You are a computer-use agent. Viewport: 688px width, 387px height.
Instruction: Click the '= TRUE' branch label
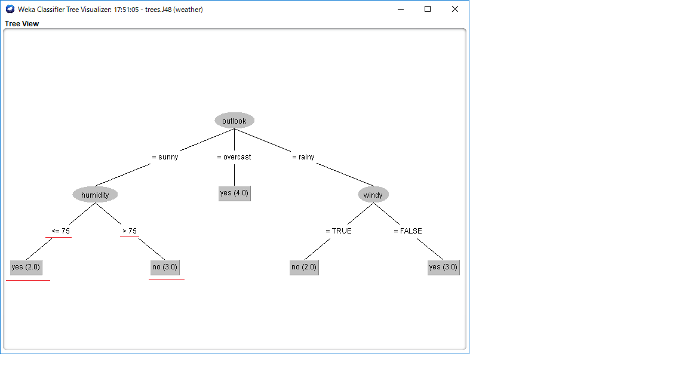(x=338, y=231)
